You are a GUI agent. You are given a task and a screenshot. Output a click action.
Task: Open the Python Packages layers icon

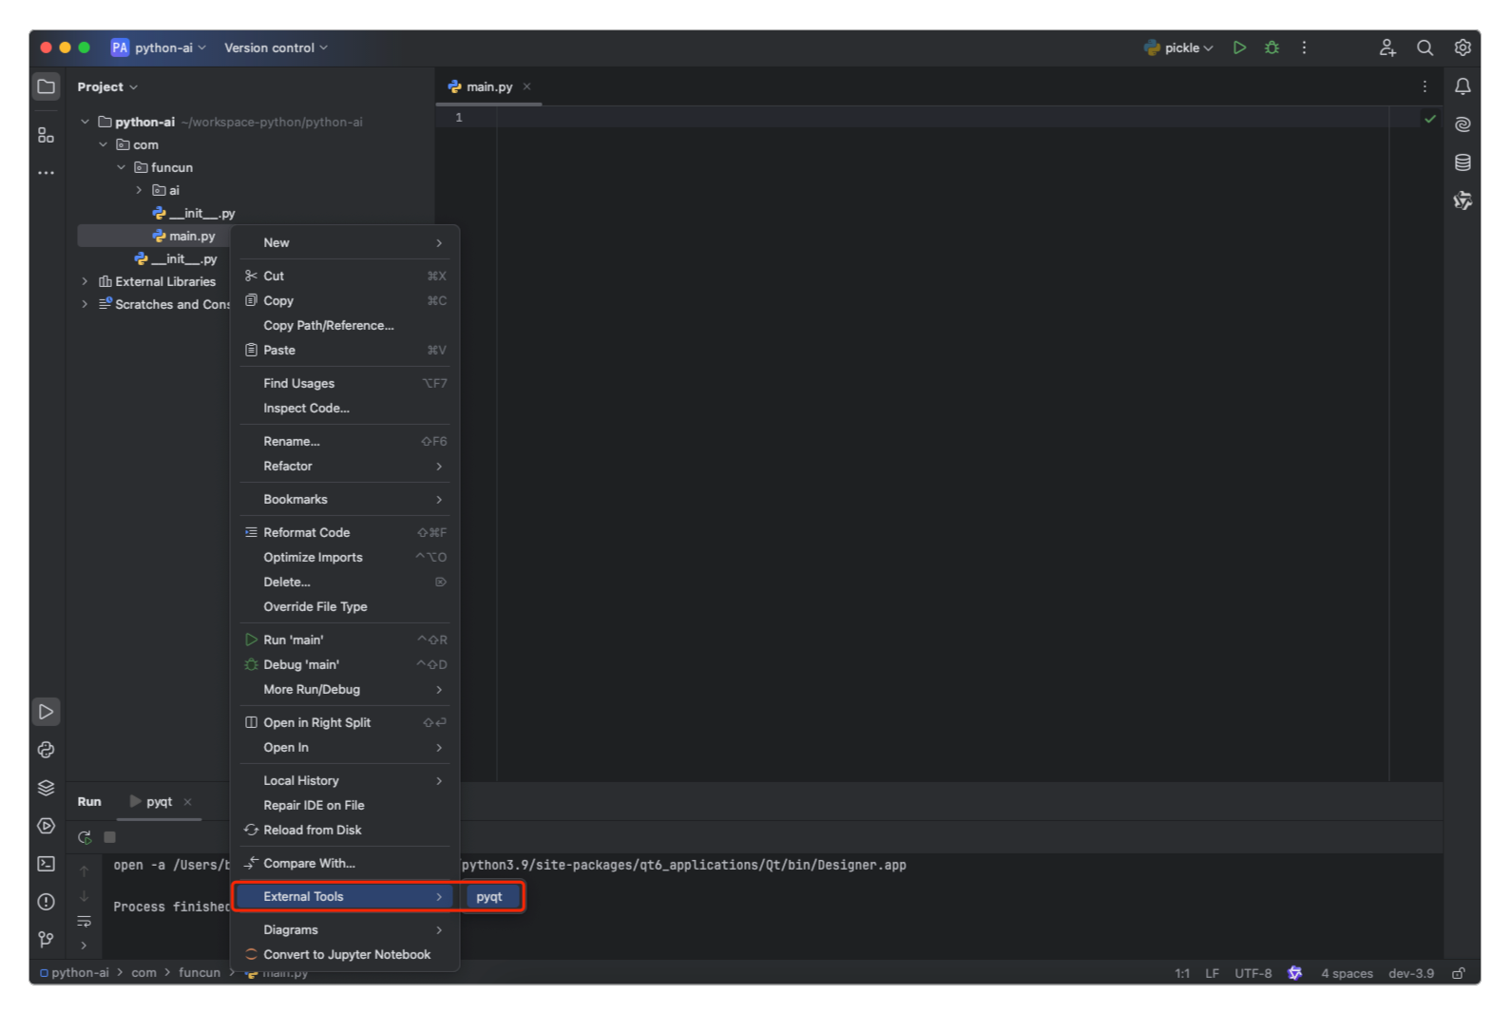pyautogui.click(x=46, y=788)
